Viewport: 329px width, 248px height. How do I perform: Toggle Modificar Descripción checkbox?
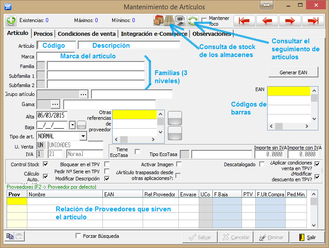107,179
